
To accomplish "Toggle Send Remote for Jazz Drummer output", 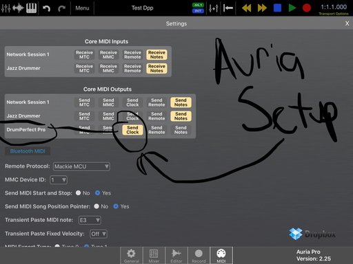I will (x=157, y=116).
